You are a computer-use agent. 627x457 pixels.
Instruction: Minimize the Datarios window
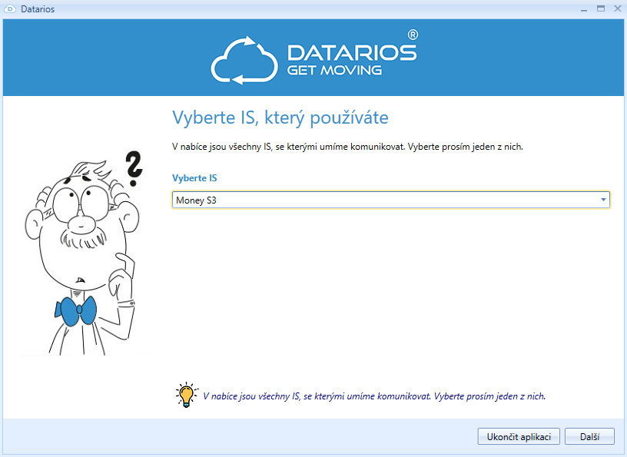pyautogui.click(x=583, y=8)
